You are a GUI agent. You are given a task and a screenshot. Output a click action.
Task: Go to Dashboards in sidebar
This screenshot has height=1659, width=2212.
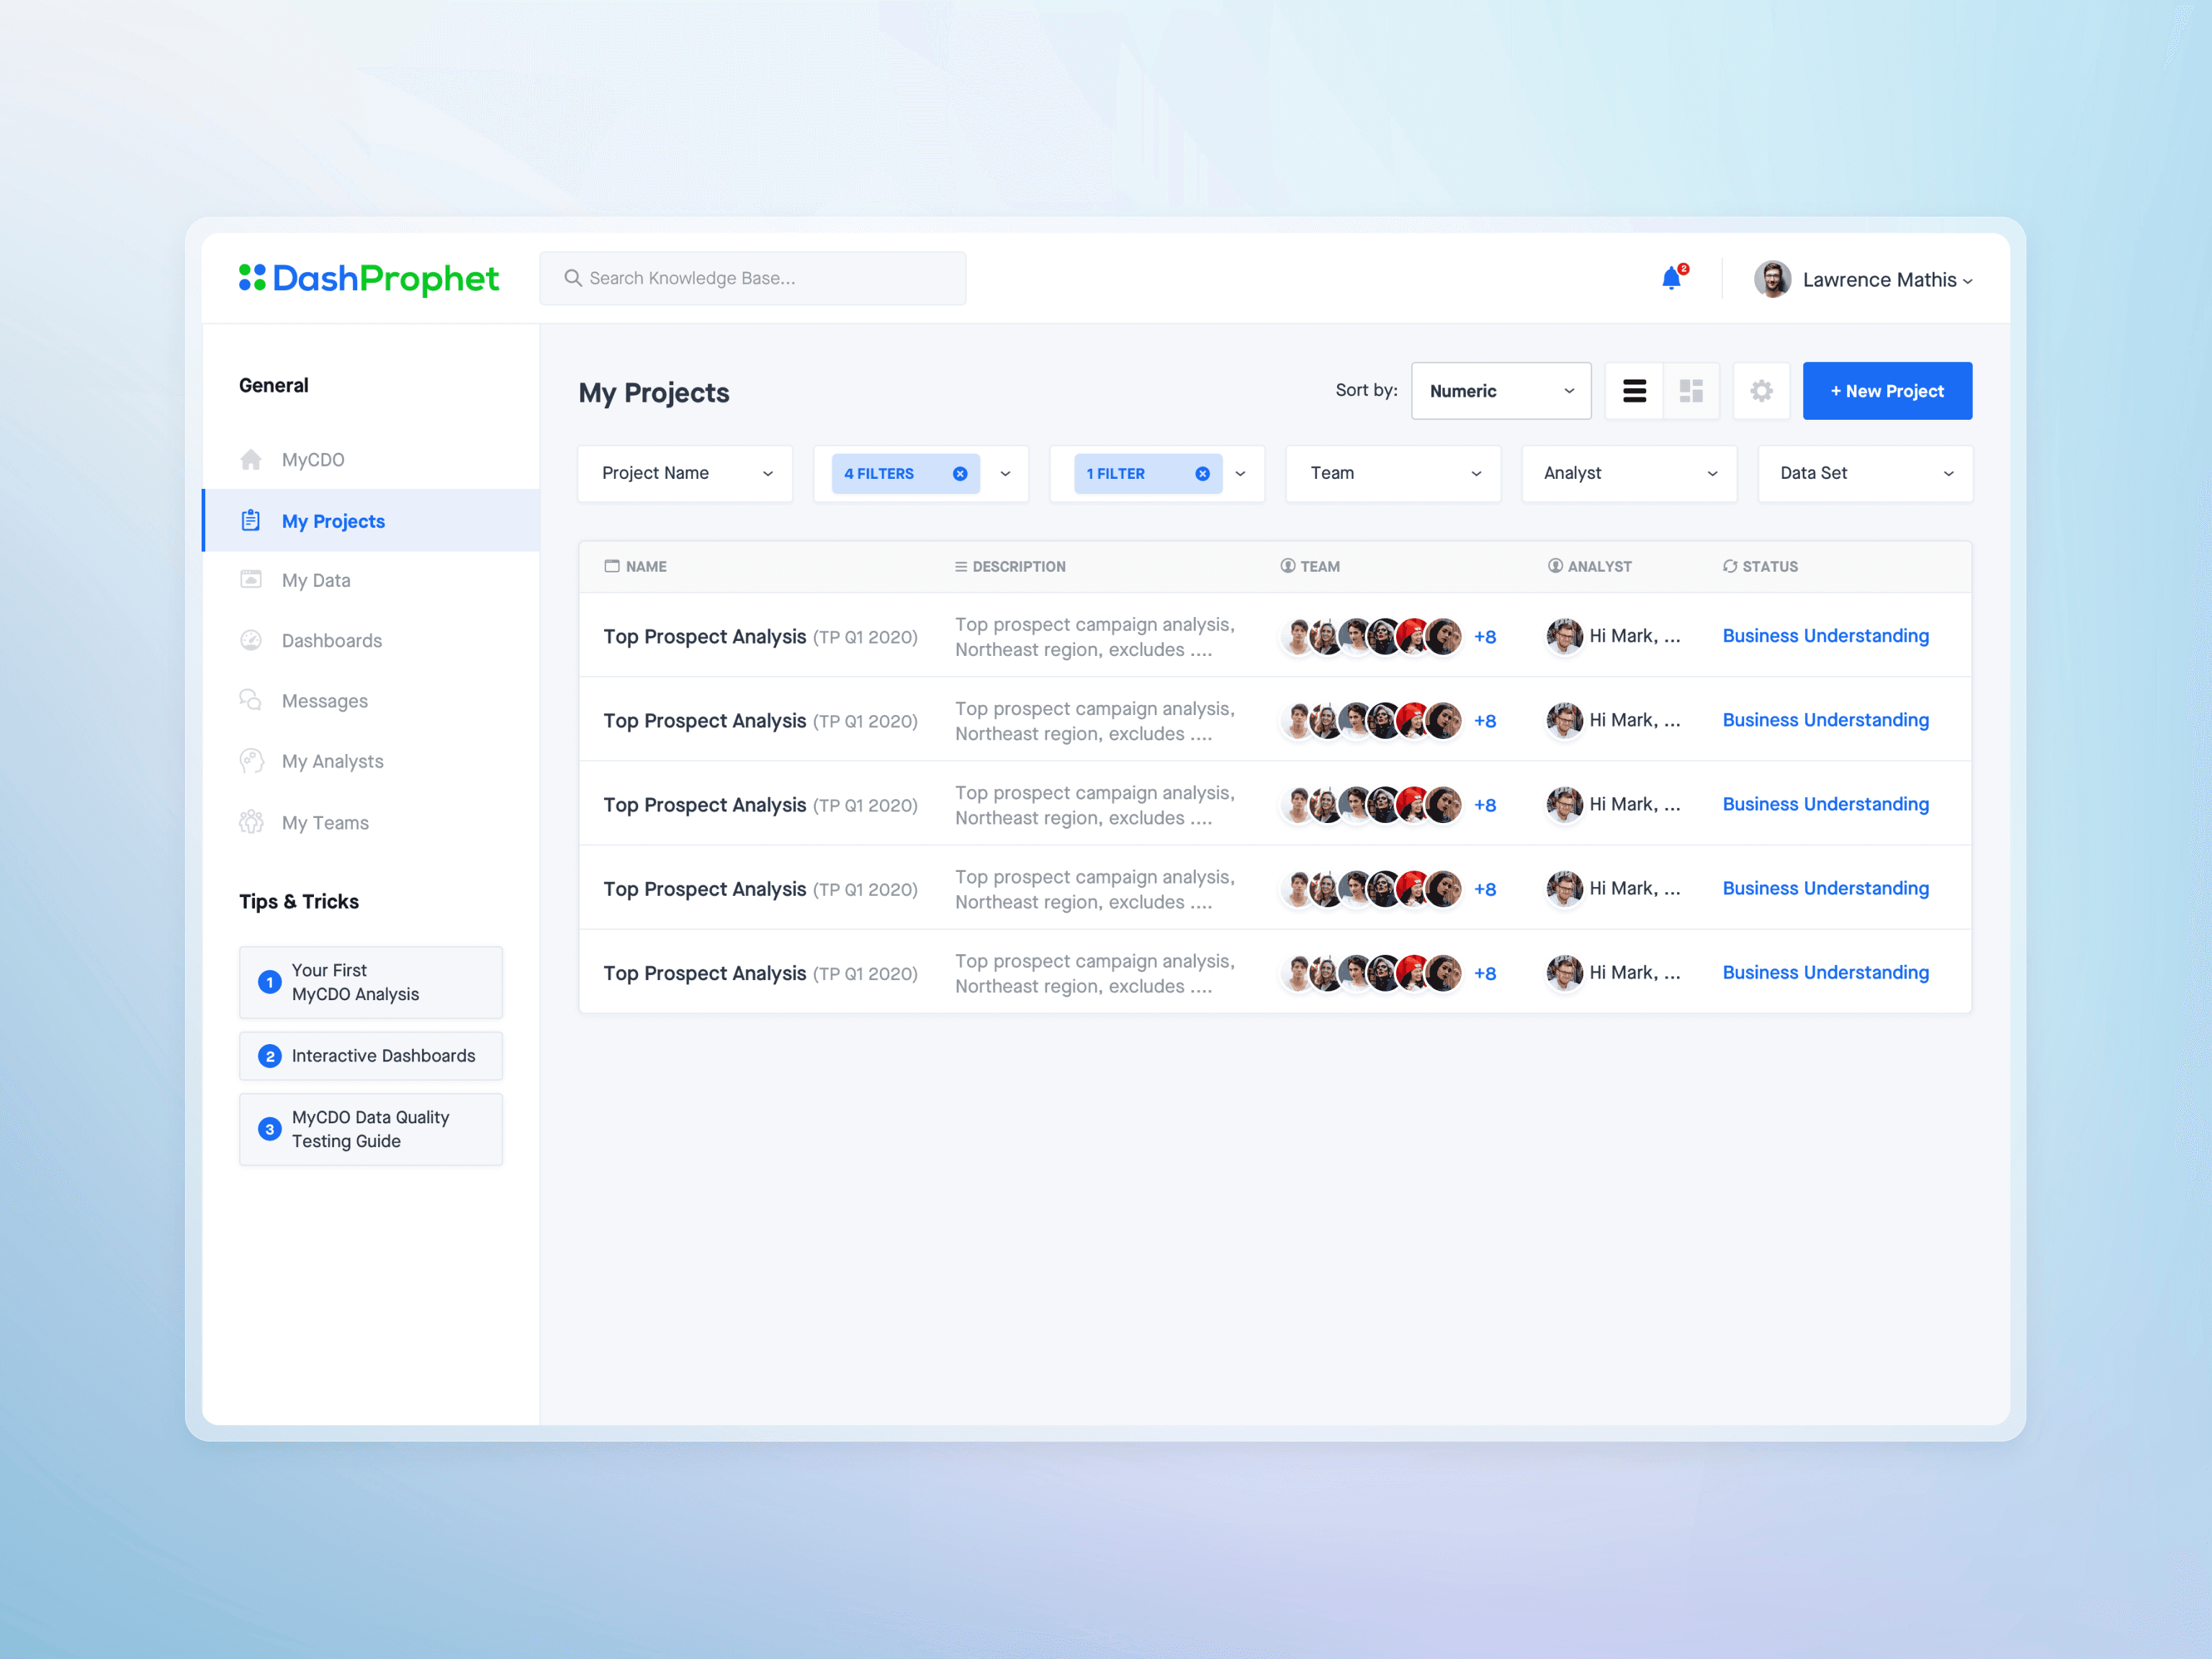(331, 641)
